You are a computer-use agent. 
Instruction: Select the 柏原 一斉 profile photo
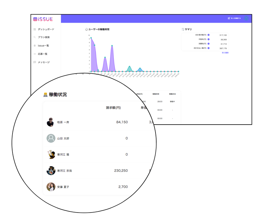pyautogui.click(x=51, y=122)
